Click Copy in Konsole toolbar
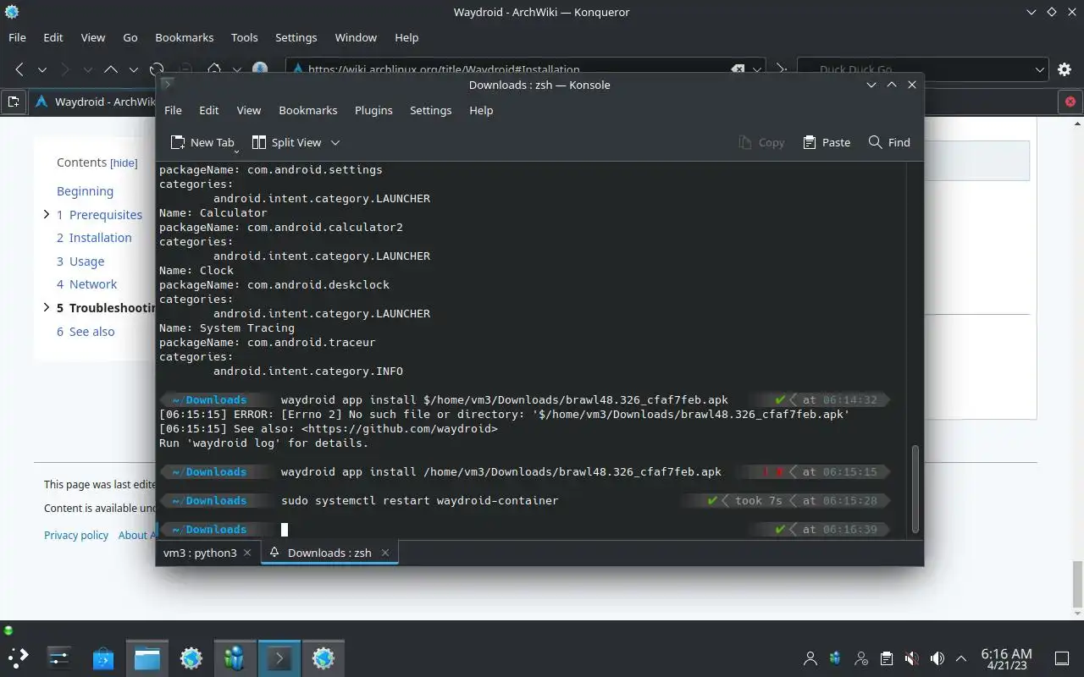The height and width of the screenshot is (677, 1084). [x=761, y=142]
